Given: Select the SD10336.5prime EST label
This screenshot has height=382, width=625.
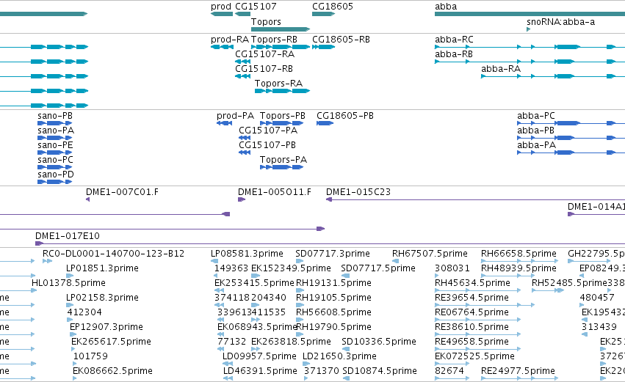Looking at the screenshot, I should point(379,342).
